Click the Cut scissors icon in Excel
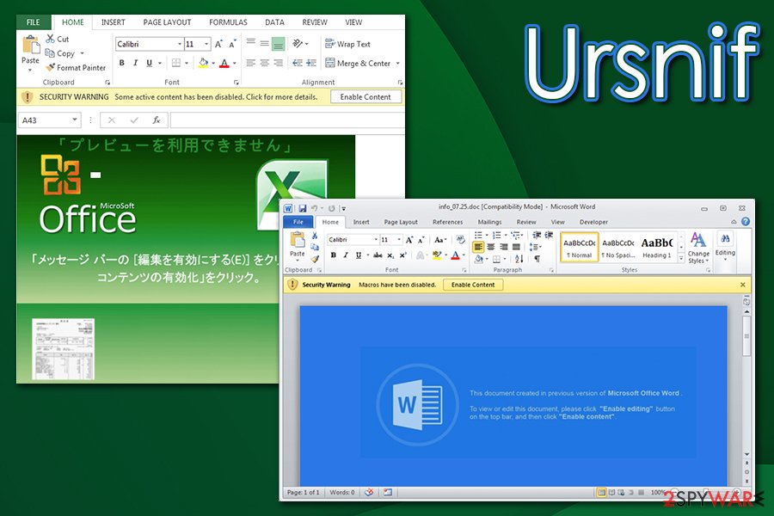Image resolution: width=774 pixels, height=516 pixels. 50,39
